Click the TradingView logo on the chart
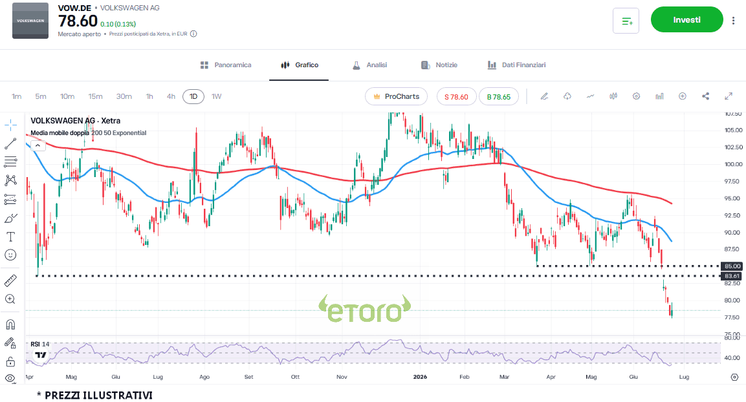Image resolution: width=746 pixels, height=402 pixels. point(41,355)
